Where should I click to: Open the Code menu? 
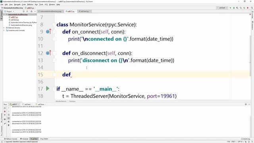[x=24, y=4]
